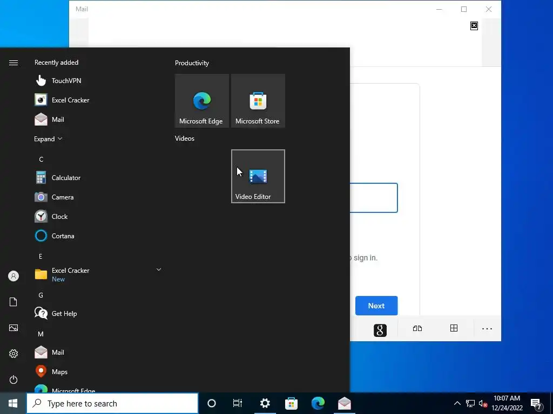Click the Google icon in Mail window

[380, 330]
